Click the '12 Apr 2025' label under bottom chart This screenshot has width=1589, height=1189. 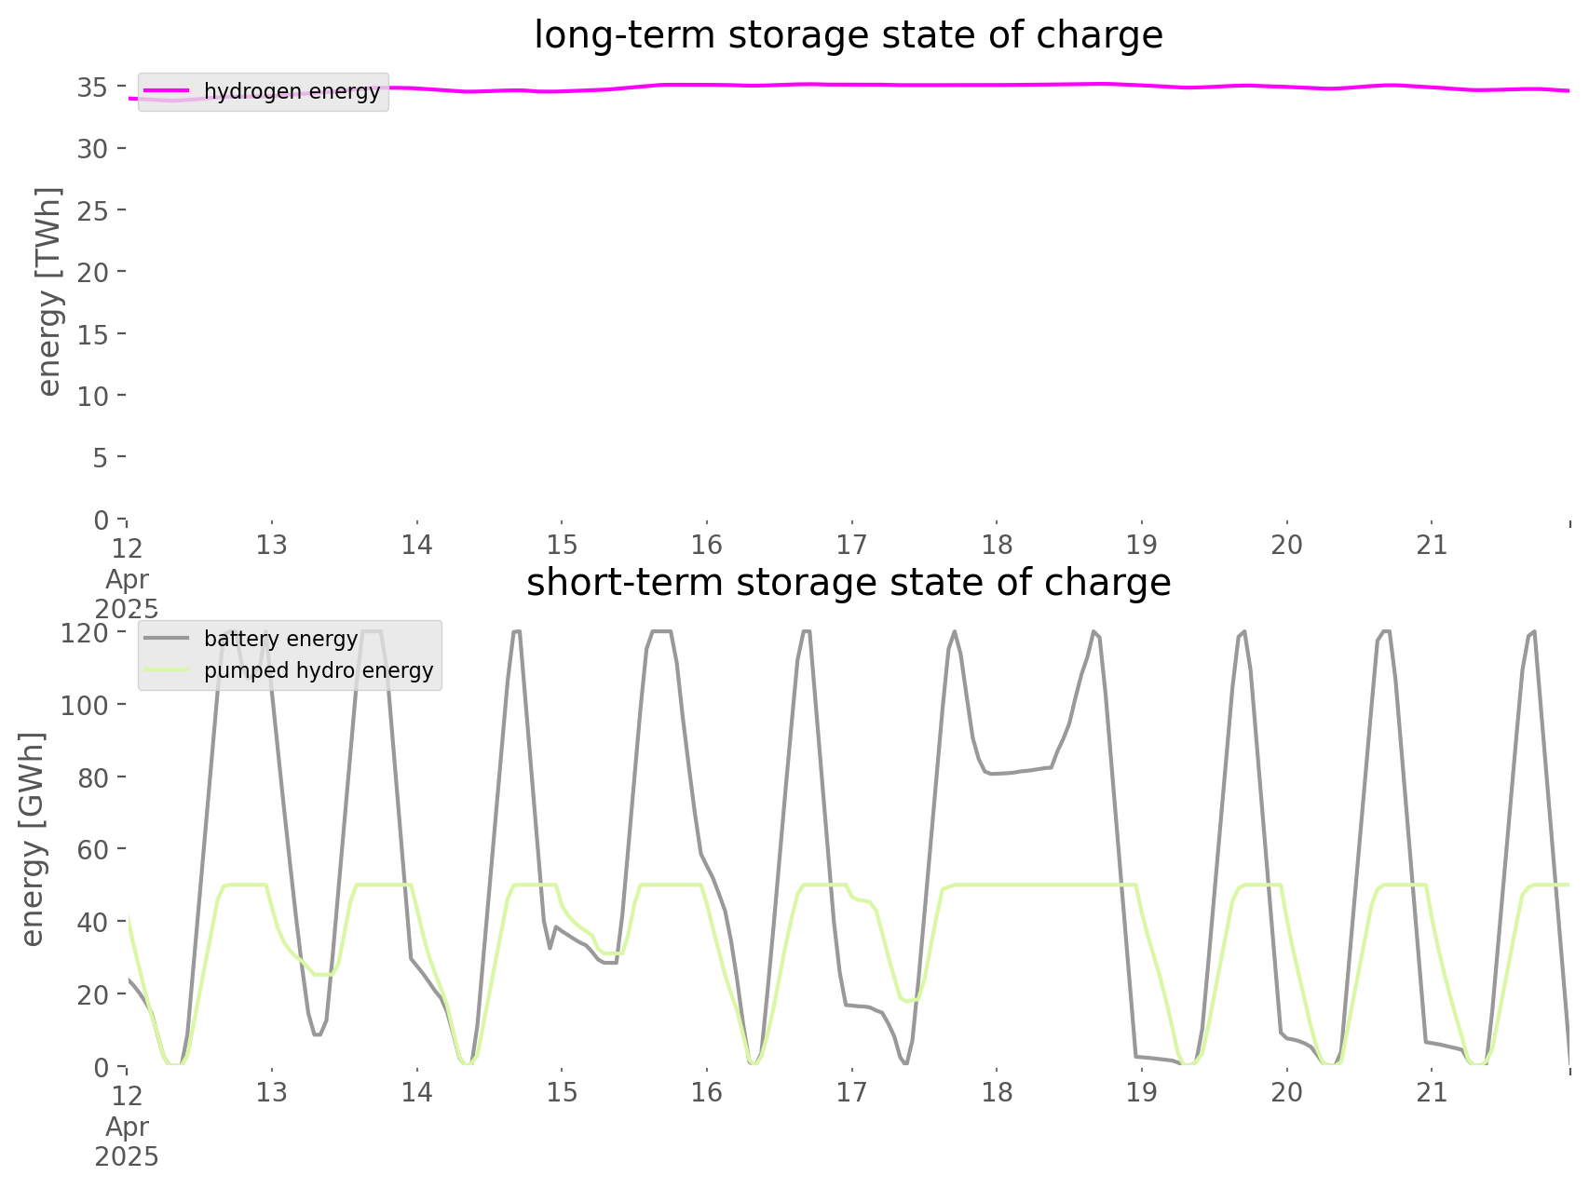click(x=127, y=1127)
